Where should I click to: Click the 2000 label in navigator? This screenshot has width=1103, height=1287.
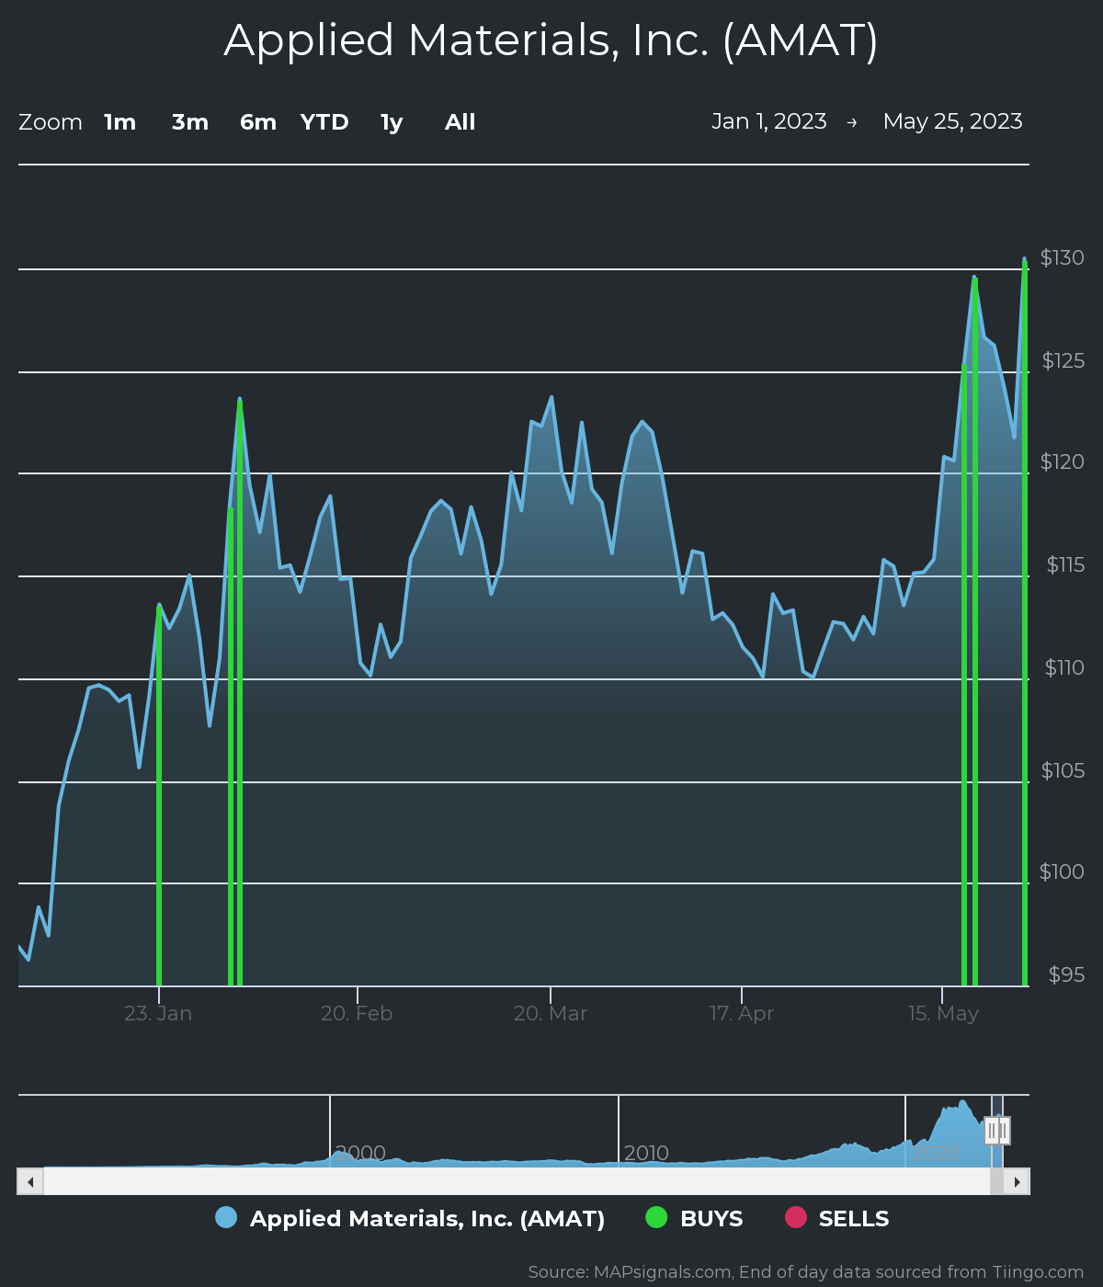360,1153
